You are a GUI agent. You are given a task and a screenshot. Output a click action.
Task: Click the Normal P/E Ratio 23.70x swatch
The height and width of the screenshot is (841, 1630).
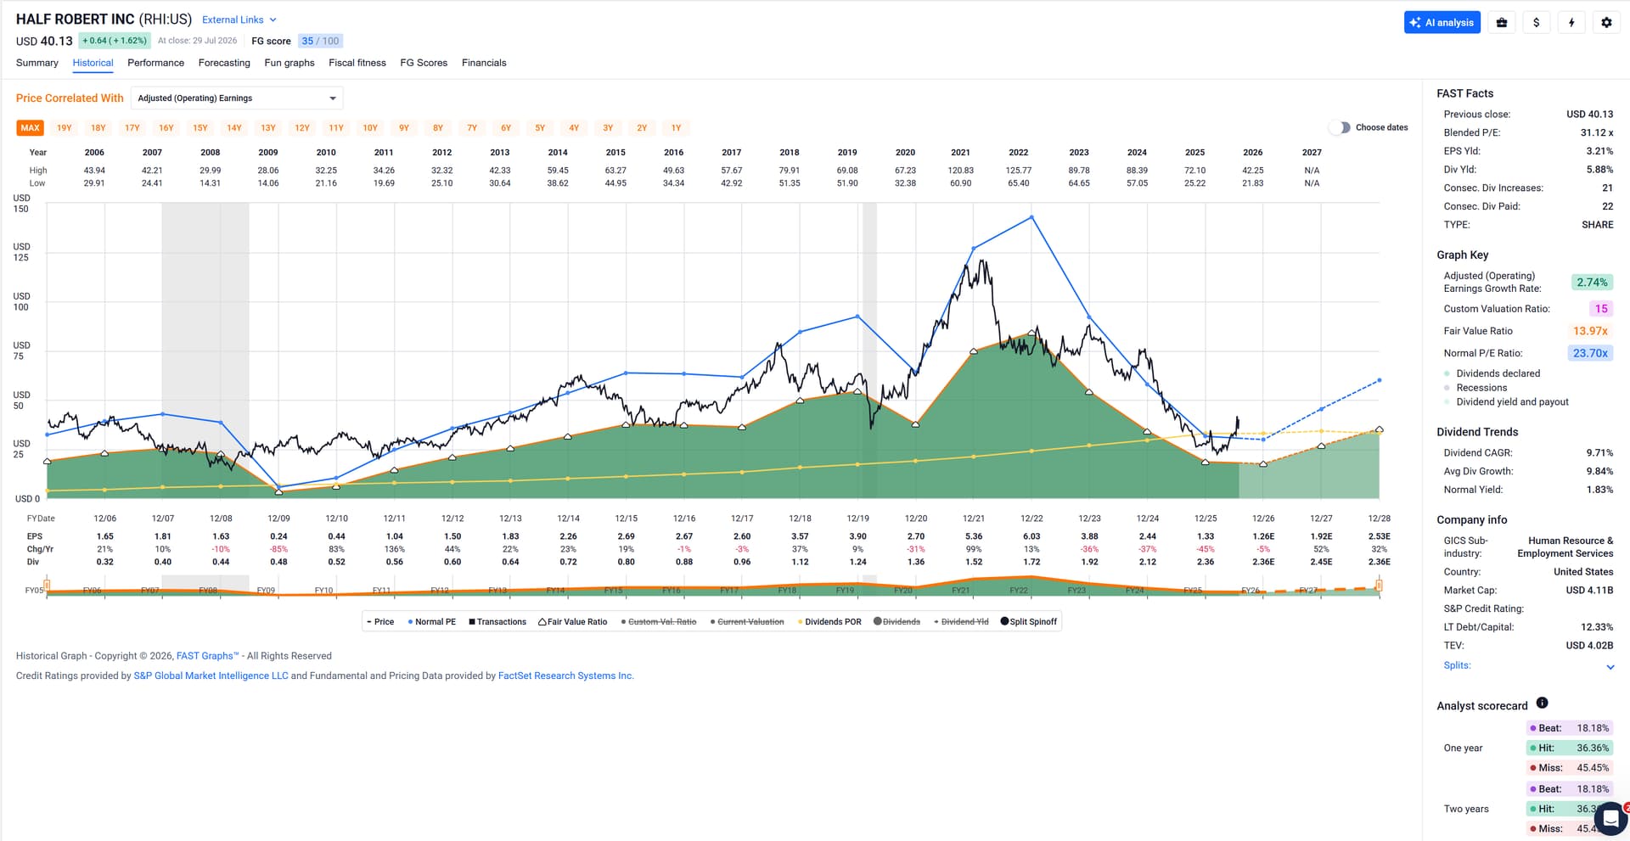pos(1590,353)
